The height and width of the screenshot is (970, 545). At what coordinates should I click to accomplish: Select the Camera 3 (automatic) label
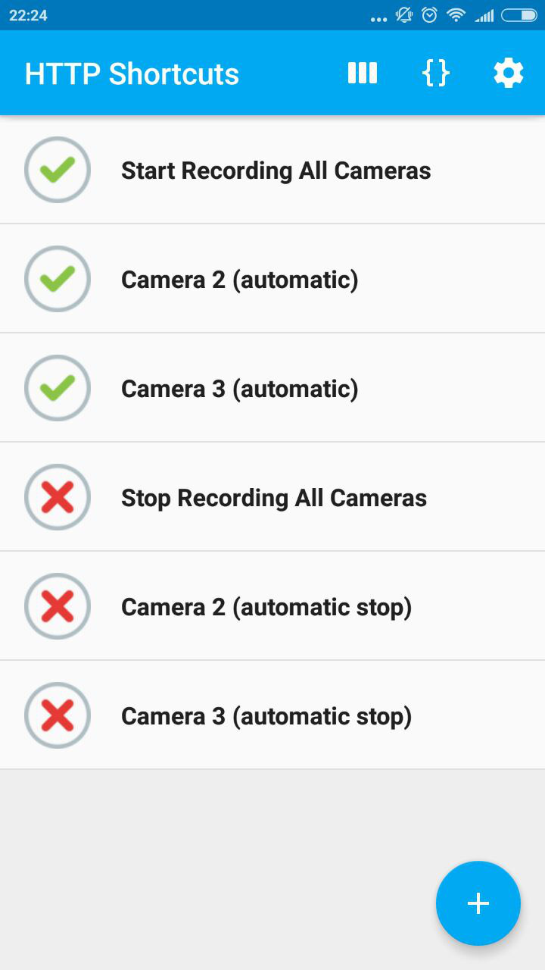coord(239,389)
